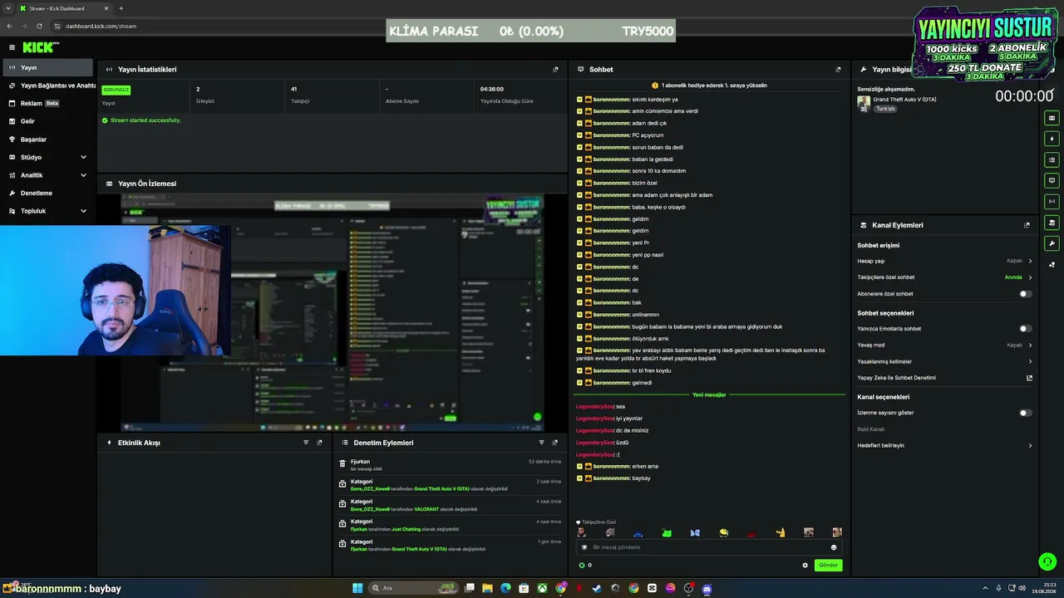Click the SORUNSUZ status badge
The image size is (1064, 598).
pos(116,90)
